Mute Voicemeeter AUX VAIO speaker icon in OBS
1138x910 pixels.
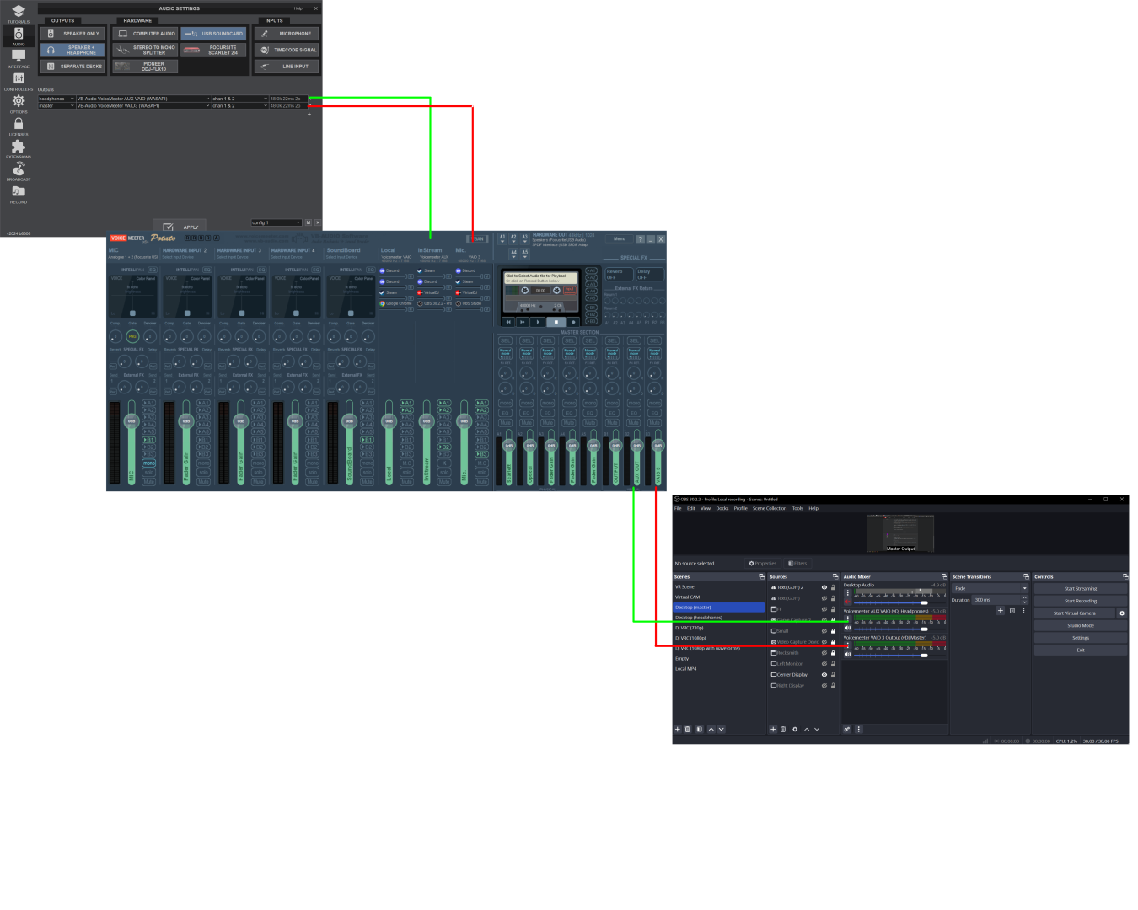(848, 628)
